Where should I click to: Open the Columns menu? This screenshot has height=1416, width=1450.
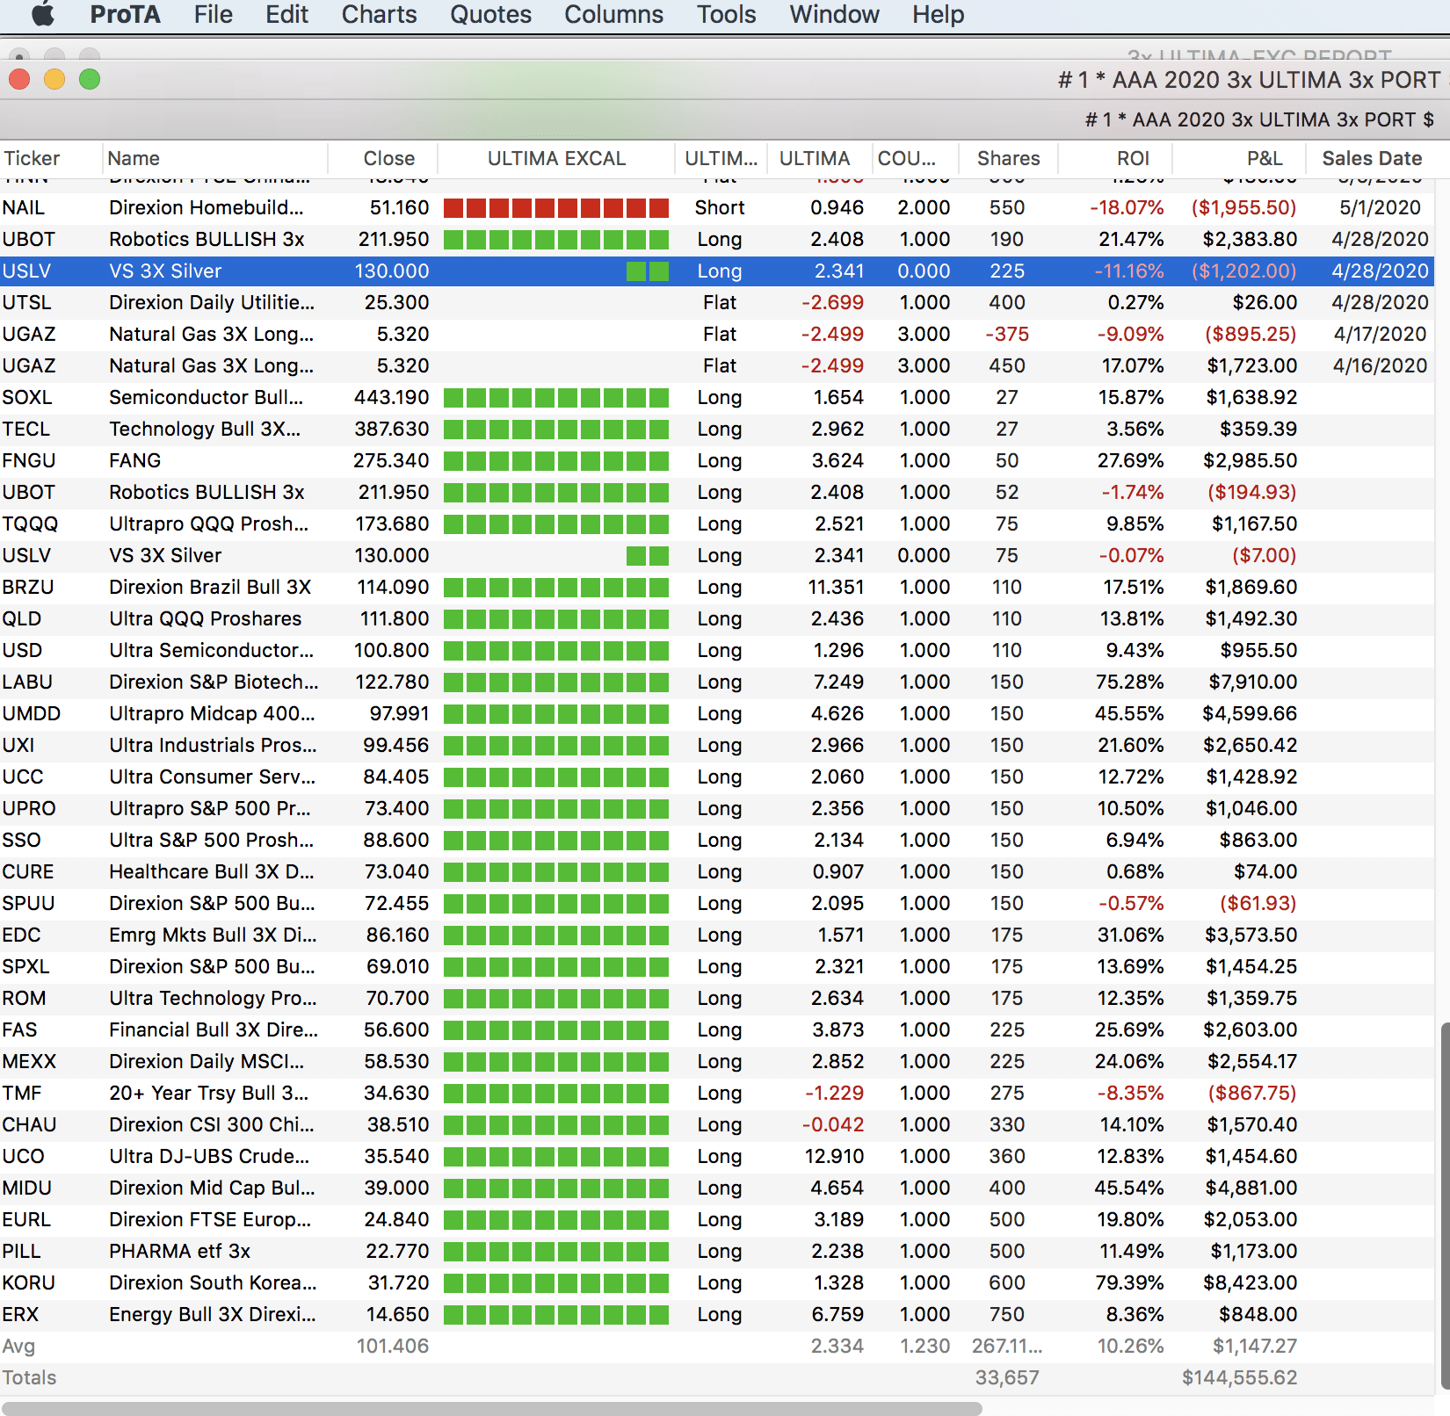coord(613,14)
